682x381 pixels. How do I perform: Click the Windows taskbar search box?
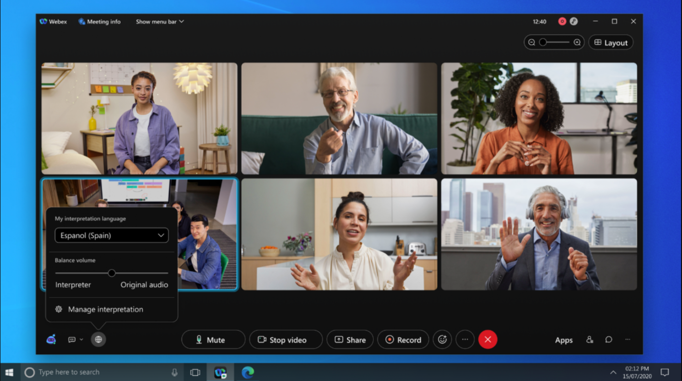(x=97, y=372)
